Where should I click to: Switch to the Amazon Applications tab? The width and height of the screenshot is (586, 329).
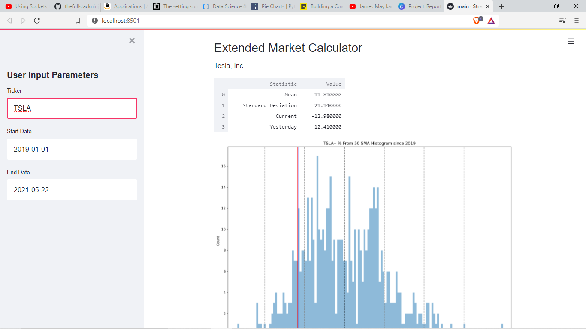tap(125, 6)
